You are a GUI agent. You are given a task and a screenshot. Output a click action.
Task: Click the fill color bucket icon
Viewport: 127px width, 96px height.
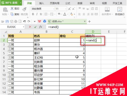point(59,14)
